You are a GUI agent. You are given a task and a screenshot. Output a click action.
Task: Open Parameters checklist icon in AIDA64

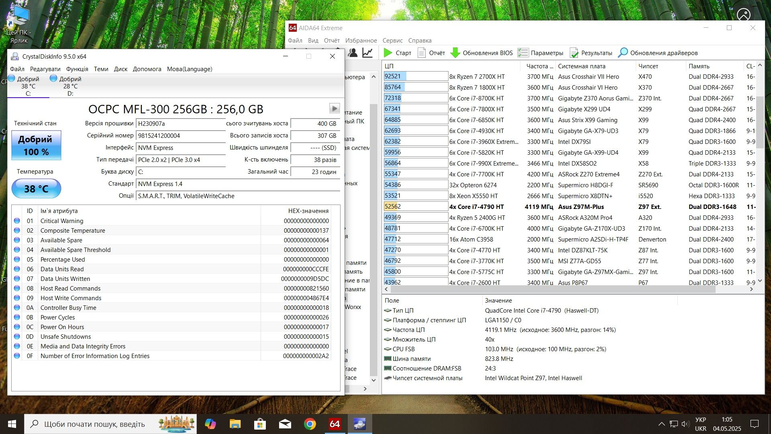tap(523, 53)
